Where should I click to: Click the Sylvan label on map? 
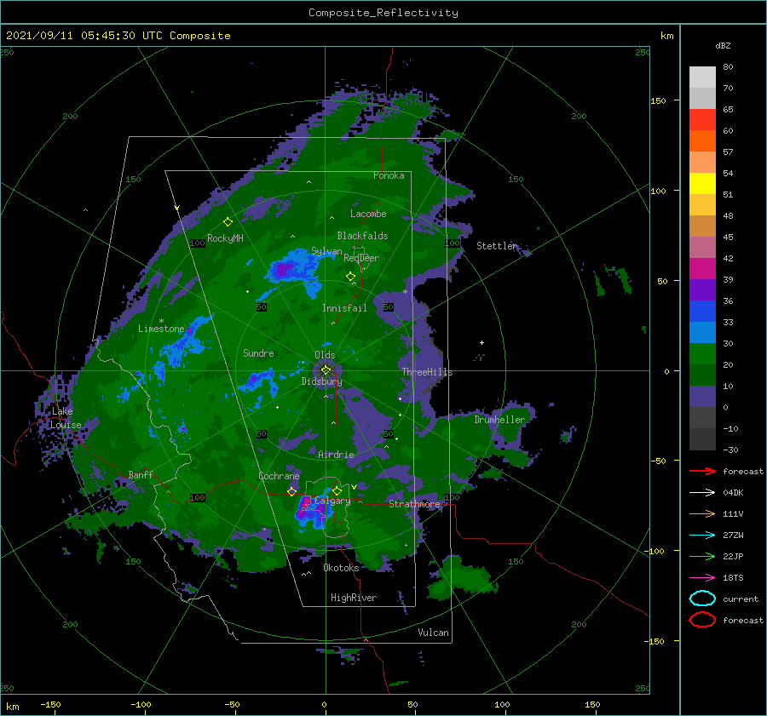click(326, 251)
